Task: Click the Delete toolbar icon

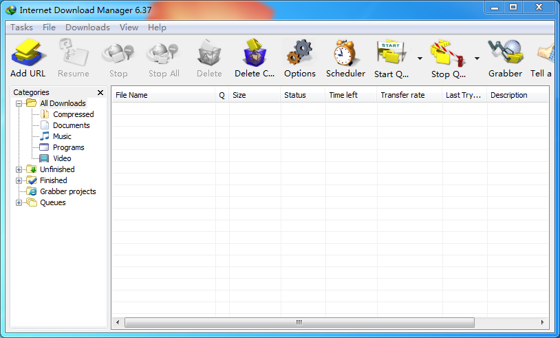Action: coord(209,53)
